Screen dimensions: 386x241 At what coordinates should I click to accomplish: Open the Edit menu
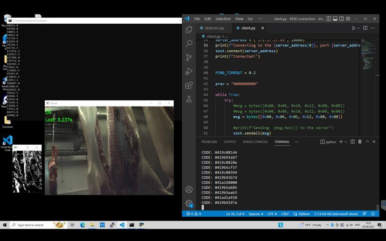click(207, 19)
